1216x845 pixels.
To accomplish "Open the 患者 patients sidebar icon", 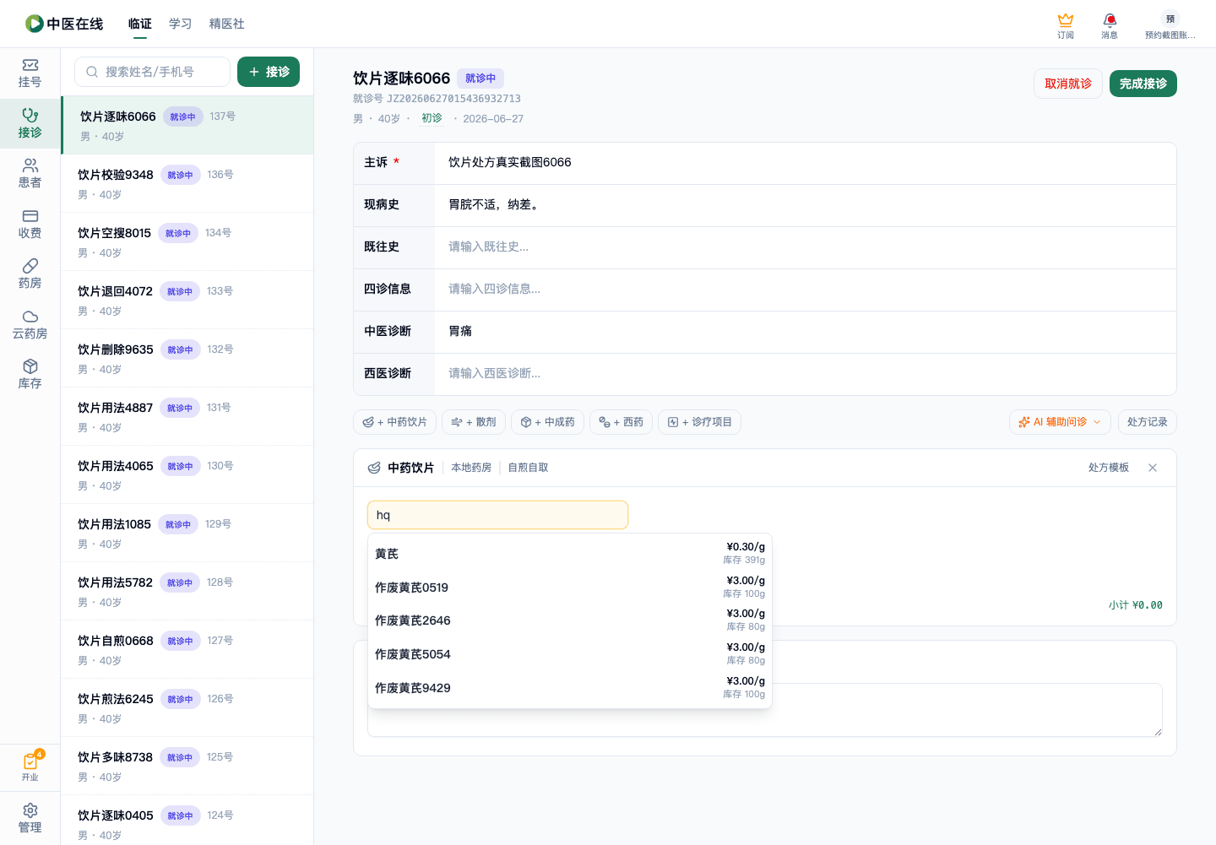I will click(30, 173).
